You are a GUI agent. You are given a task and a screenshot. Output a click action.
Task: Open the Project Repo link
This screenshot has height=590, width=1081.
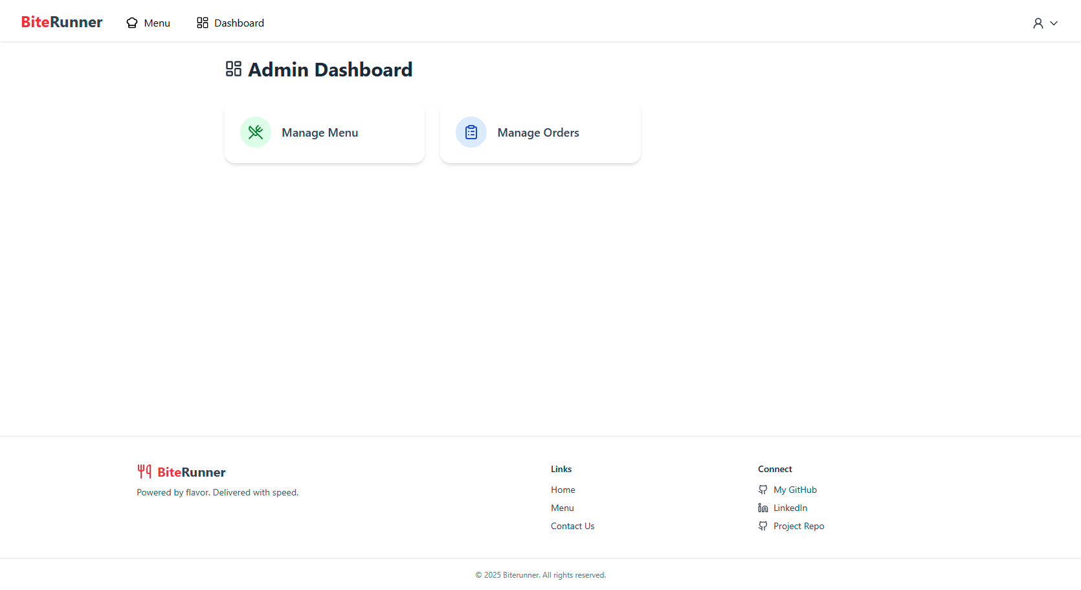(x=799, y=526)
